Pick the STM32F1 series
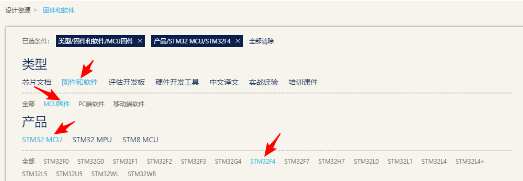Screen dimensions: 523x181 tap(125, 161)
